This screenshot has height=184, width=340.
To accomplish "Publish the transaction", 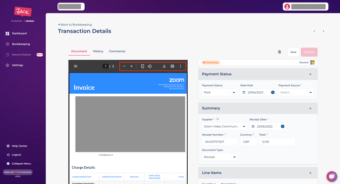I will (309, 52).
